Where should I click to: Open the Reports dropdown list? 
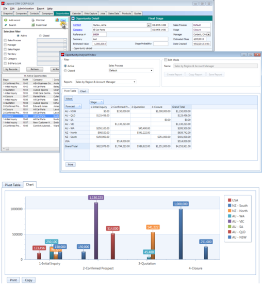pos(134,82)
